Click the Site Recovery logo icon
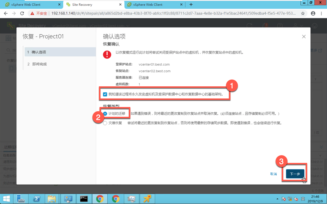 pos(11,26)
